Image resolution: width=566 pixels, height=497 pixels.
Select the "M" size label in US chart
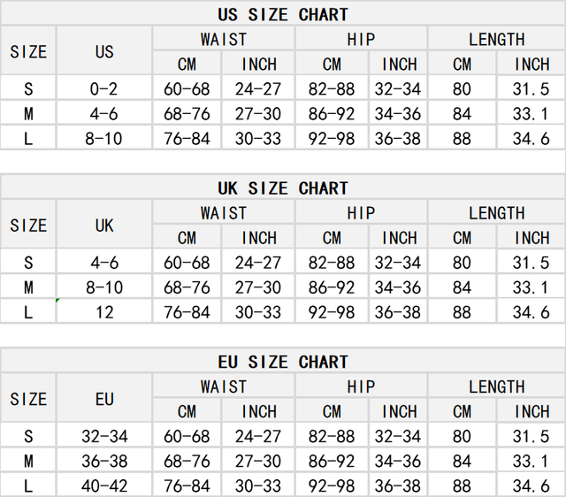pos(28,113)
